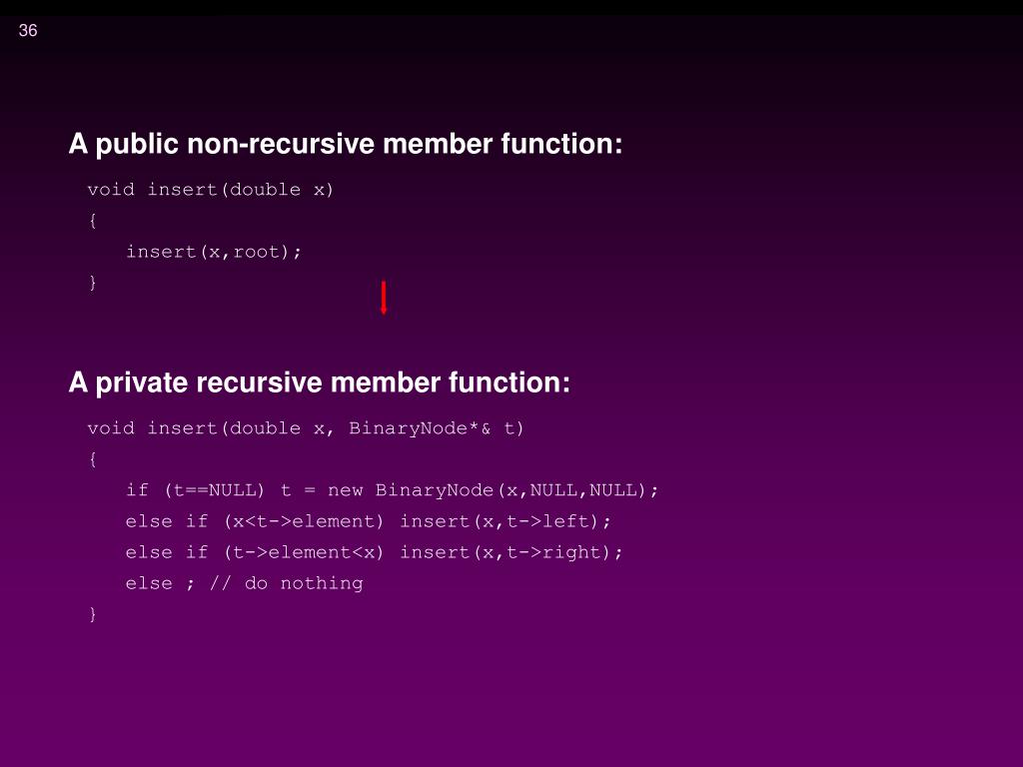Click the line 'void insert(double x)'
This screenshot has width=1023, height=767.
point(210,190)
